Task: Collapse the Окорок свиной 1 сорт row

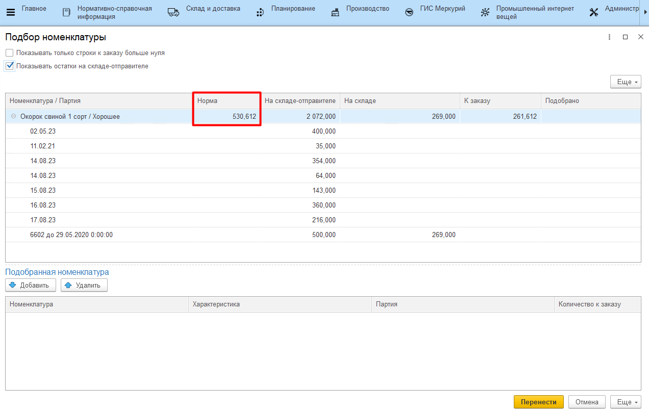Action: point(13,117)
